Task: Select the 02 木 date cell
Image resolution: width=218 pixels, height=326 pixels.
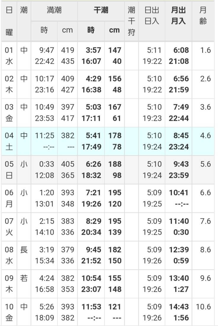Action: point(9,84)
